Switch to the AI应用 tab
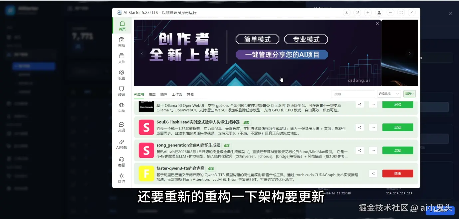Viewport: 459px width, 219px height. coord(139,94)
